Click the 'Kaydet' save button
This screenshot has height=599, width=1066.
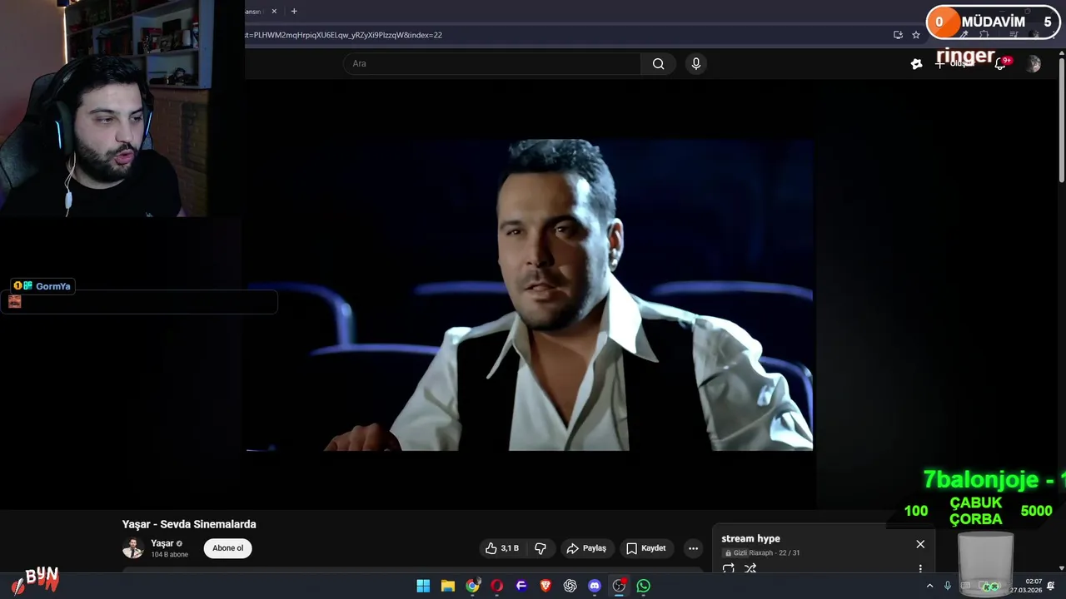point(646,548)
